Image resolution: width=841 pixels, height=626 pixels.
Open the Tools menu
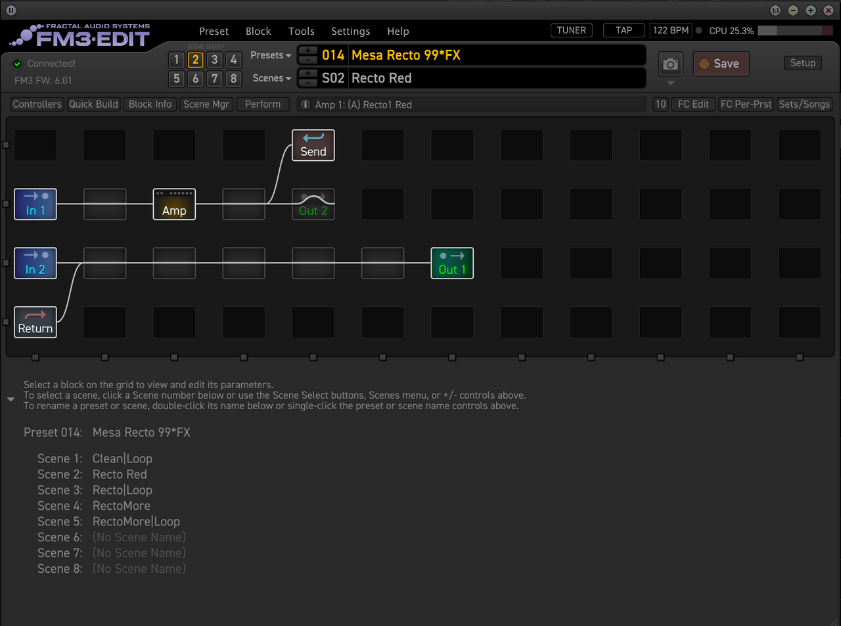click(301, 31)
